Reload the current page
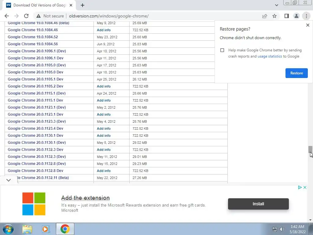This screenshot has height=235, width=313. pos(26,16)
